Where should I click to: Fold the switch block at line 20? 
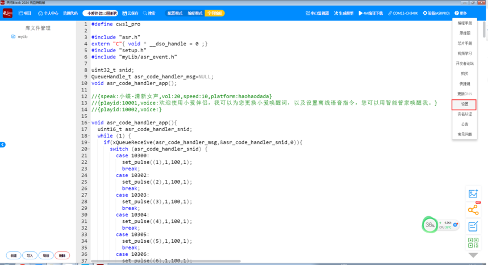(89, 149)
